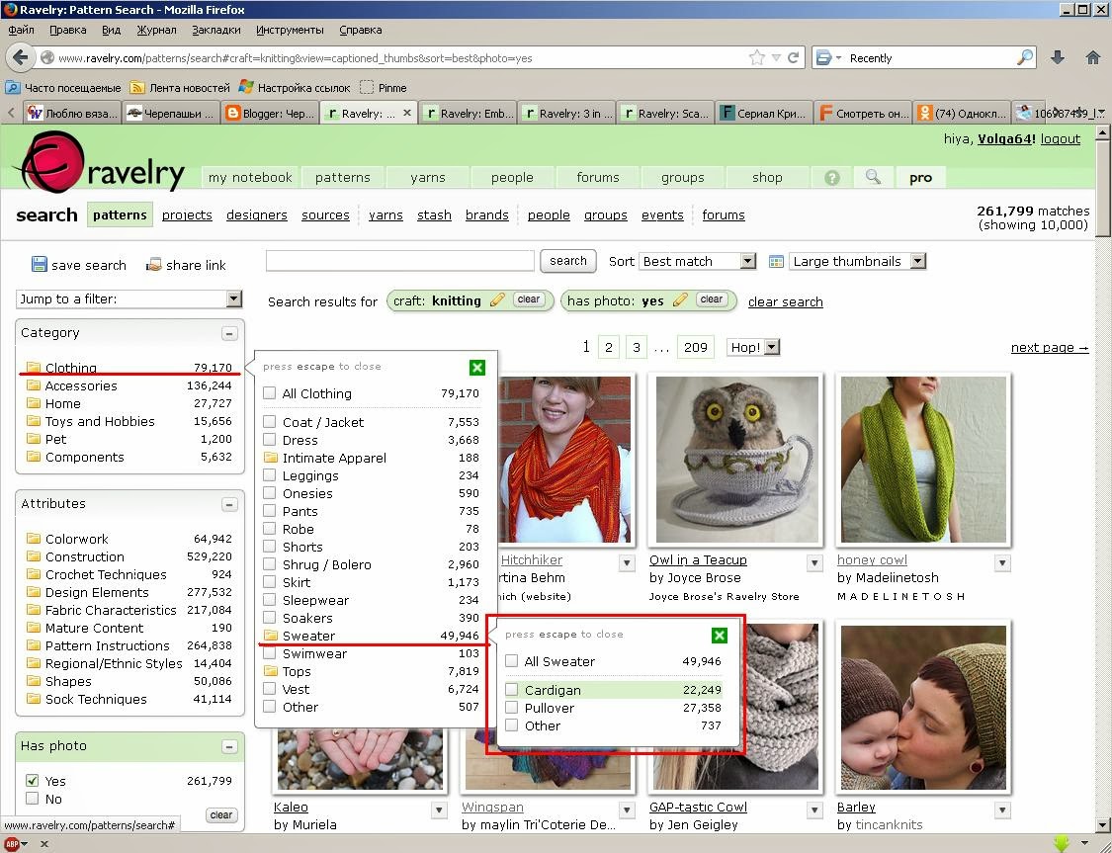
Task: Open dropdown arrow beside Owl in a Teacup
Action: [814, 563]
